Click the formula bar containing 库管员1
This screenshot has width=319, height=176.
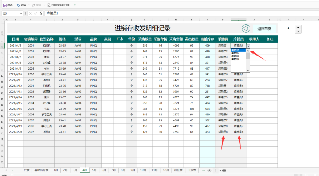point(181,13)
